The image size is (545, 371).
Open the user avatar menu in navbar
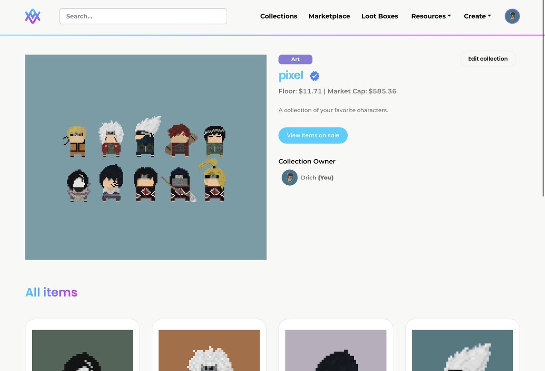tap(512, 16)
